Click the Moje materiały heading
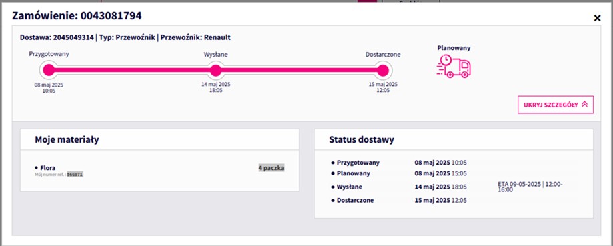Viewport: 613px width, 246px height. pyautogui.click(x=67, y=139)
